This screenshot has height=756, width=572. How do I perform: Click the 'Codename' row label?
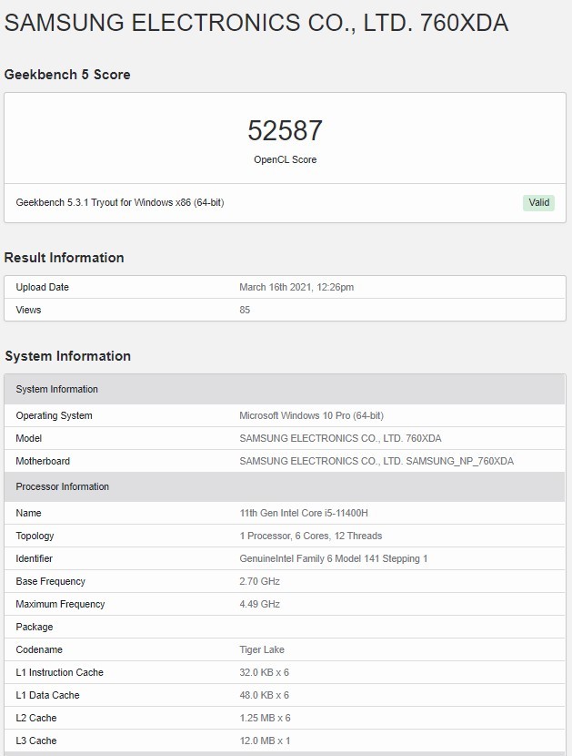pyautogui.click(x=39, y=649)
